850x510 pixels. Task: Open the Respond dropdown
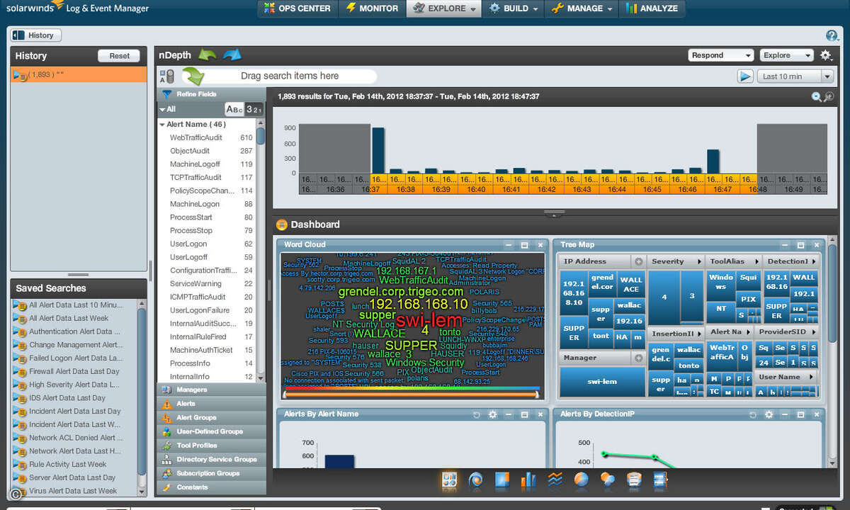pyautogui.click(x=720, y=55)
